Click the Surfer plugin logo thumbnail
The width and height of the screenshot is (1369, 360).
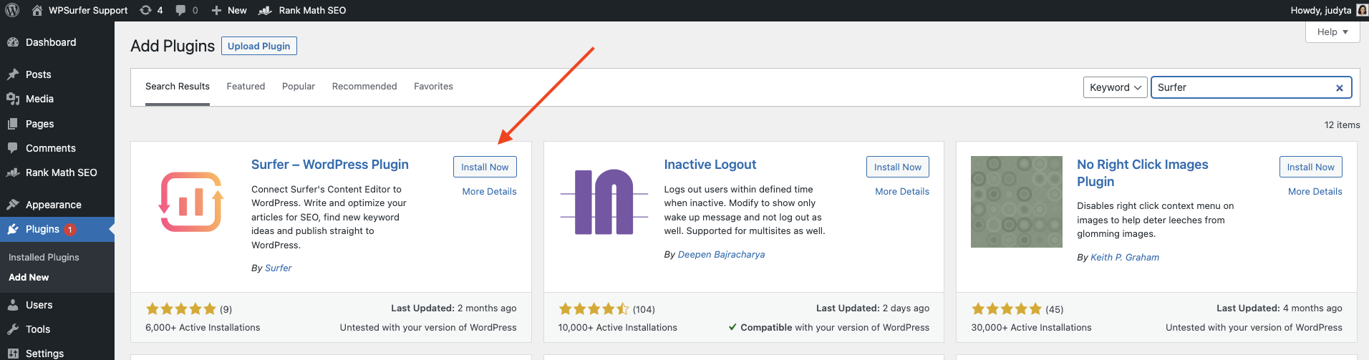[191, 202]
